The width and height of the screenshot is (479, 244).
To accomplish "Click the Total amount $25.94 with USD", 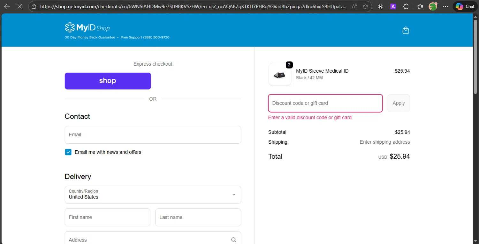I will point(394,156).
